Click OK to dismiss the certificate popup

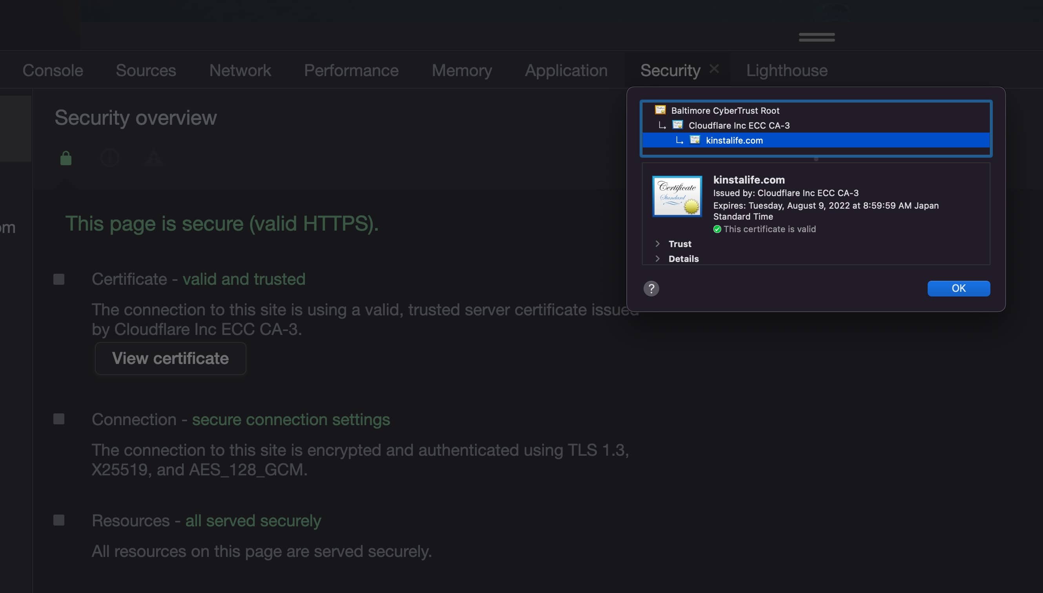click(x=959, y=288)
